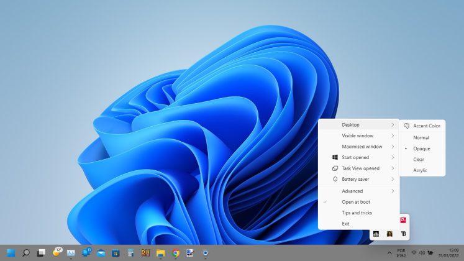The image size is (464, 261).
Task: Open the Task View opened menu entry
Action: tap(358, 168)
